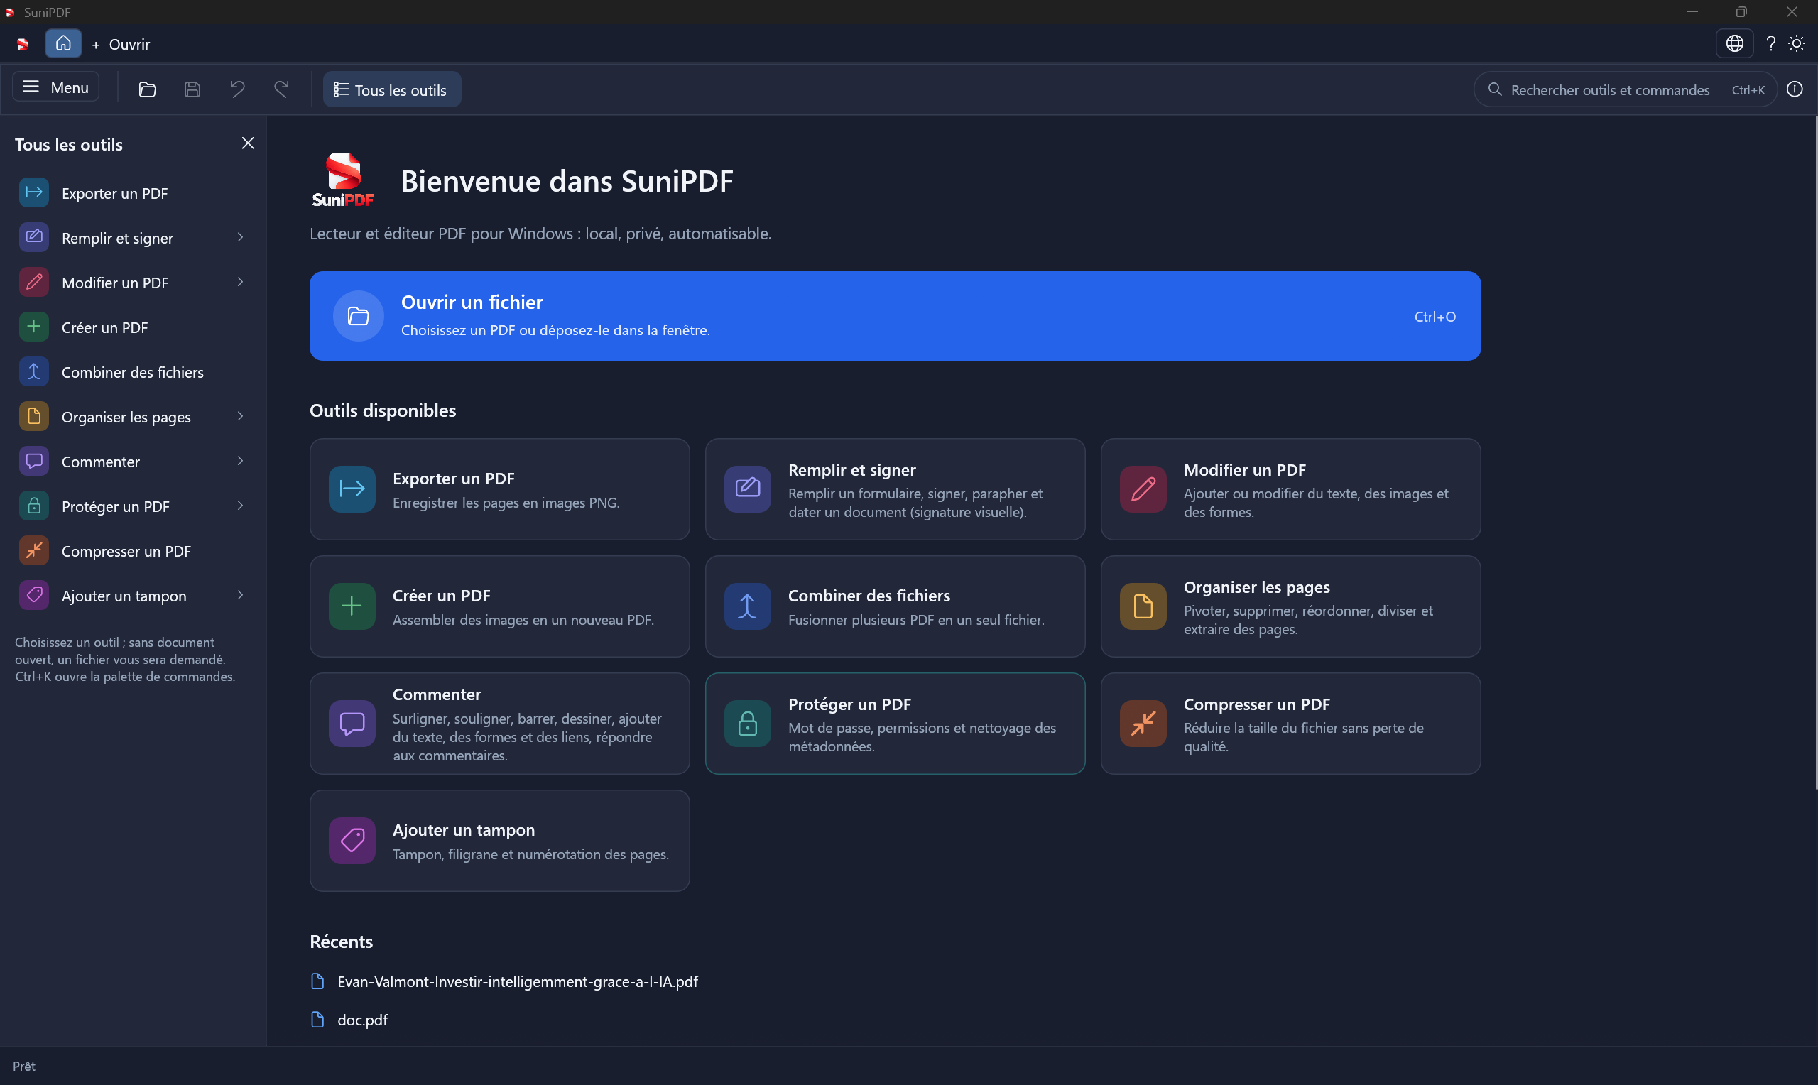This screenshot has width=1818, height=1085.
Task: Expand Protéger un PDF sidebar chevron
Action: 240,506
